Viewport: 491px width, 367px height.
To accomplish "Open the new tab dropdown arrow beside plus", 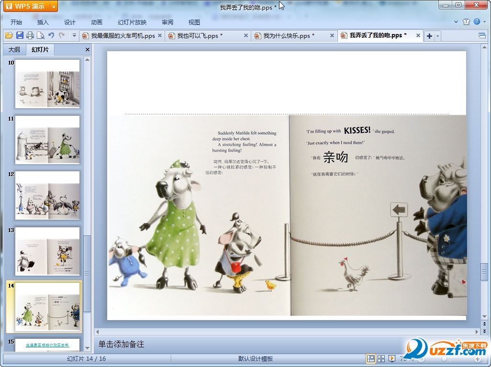I will coord(437,36).
